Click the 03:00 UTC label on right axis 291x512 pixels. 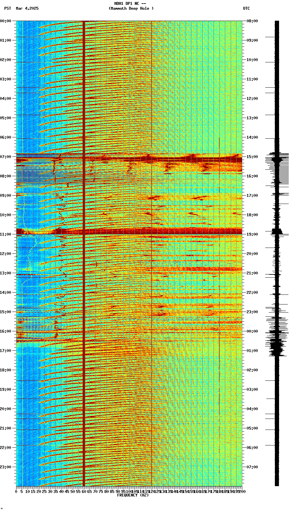[x=252, y=389]
